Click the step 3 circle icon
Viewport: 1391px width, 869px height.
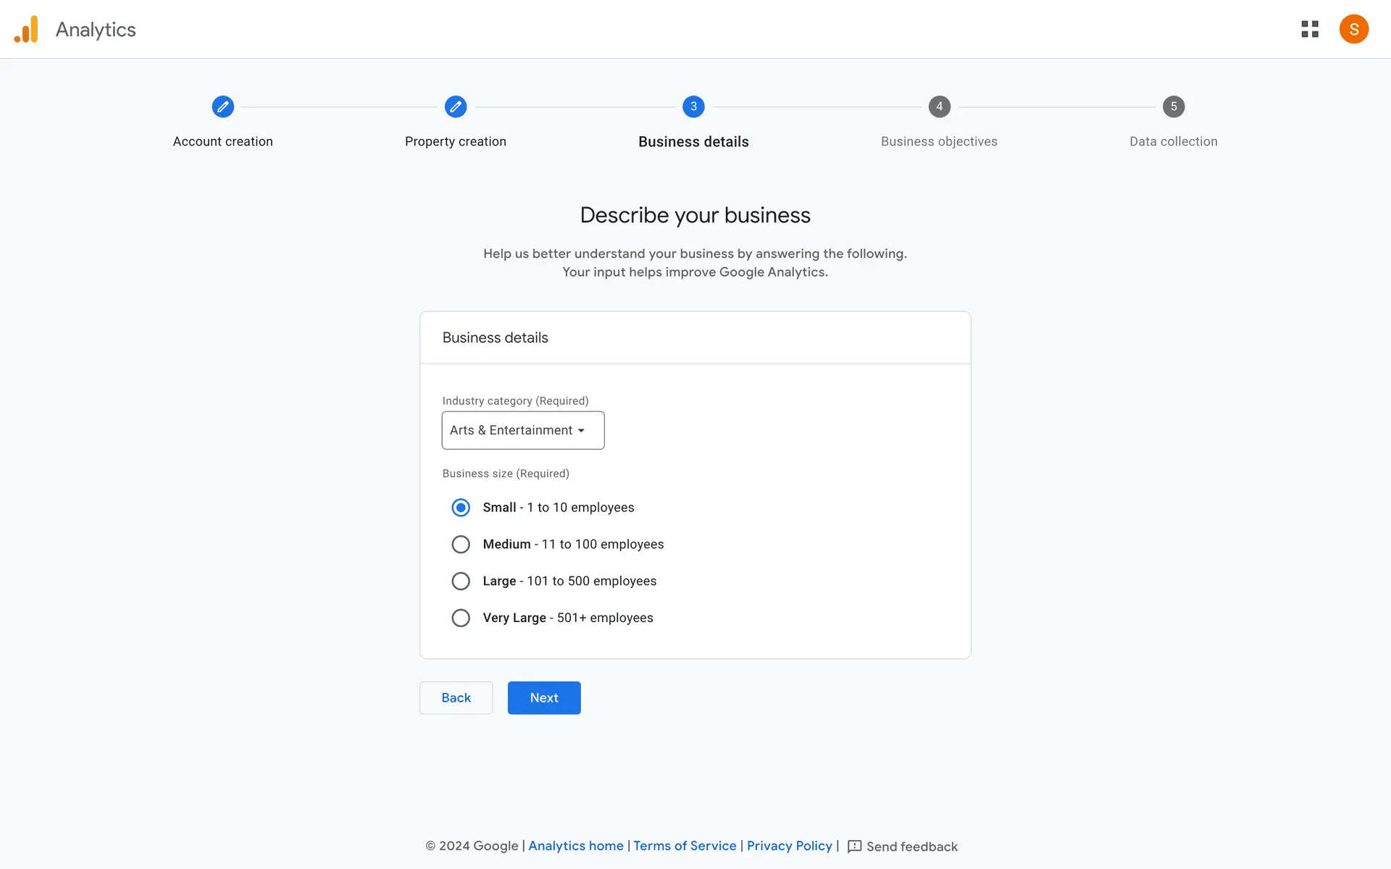tap(693, 106)
